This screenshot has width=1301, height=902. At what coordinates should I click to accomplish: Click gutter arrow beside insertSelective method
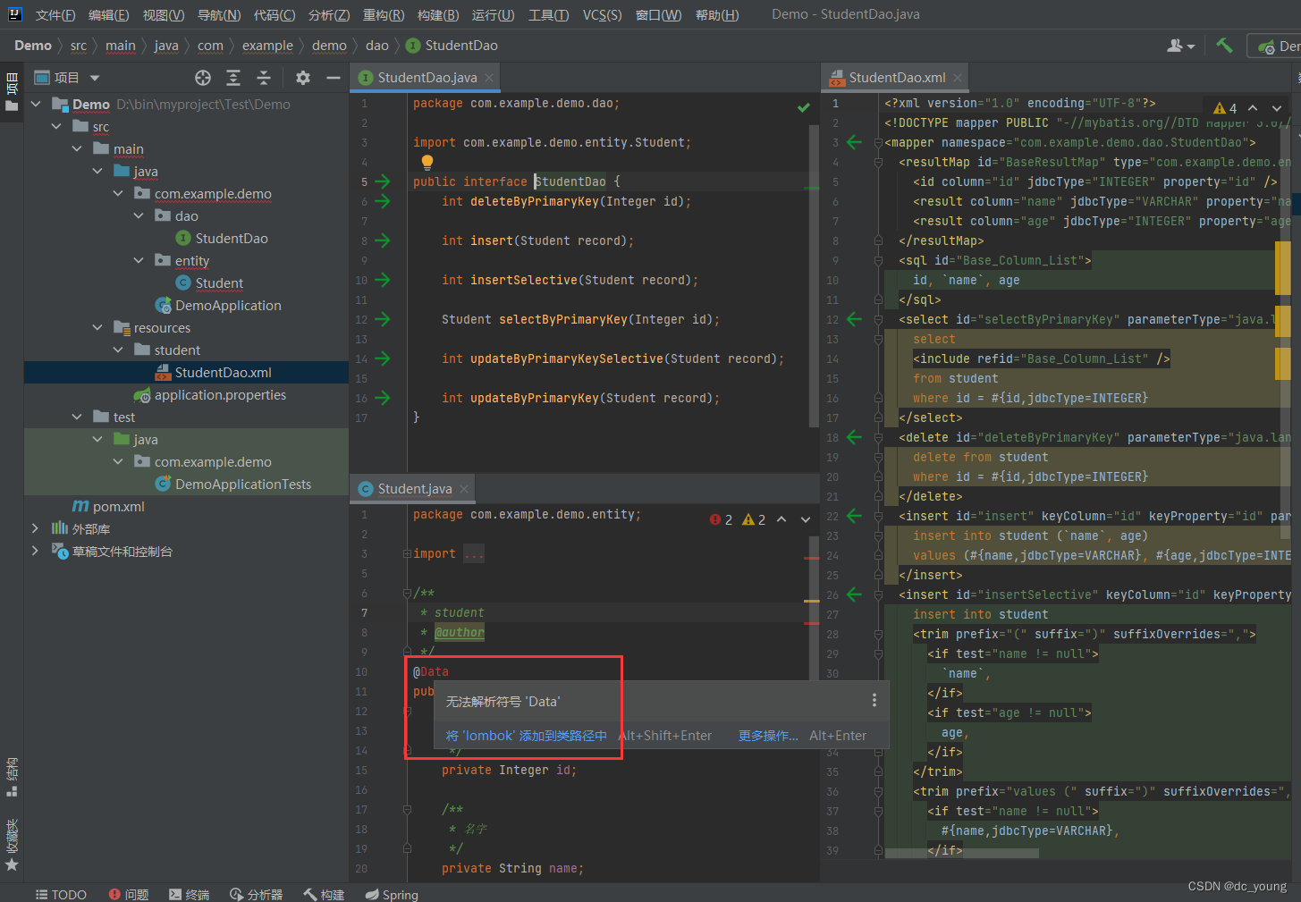tap(383, 280)
